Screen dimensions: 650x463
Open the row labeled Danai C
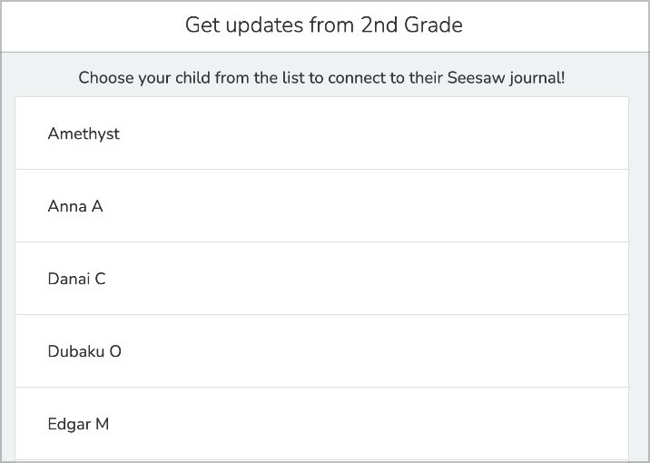click(321, 278)
